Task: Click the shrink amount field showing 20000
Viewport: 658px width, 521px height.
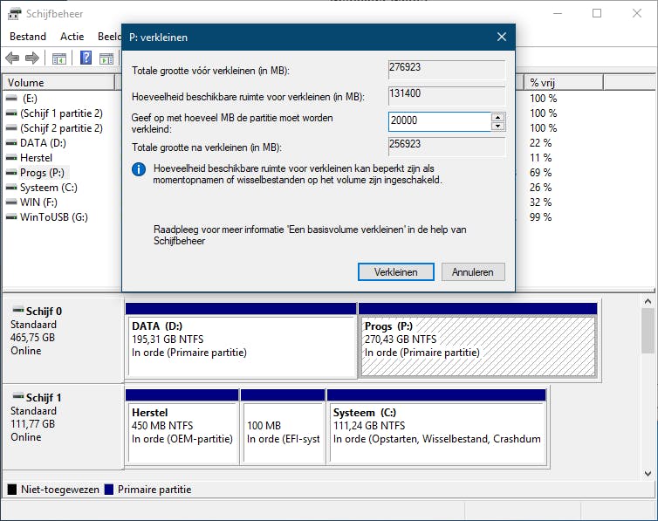Action: [439, 121]
